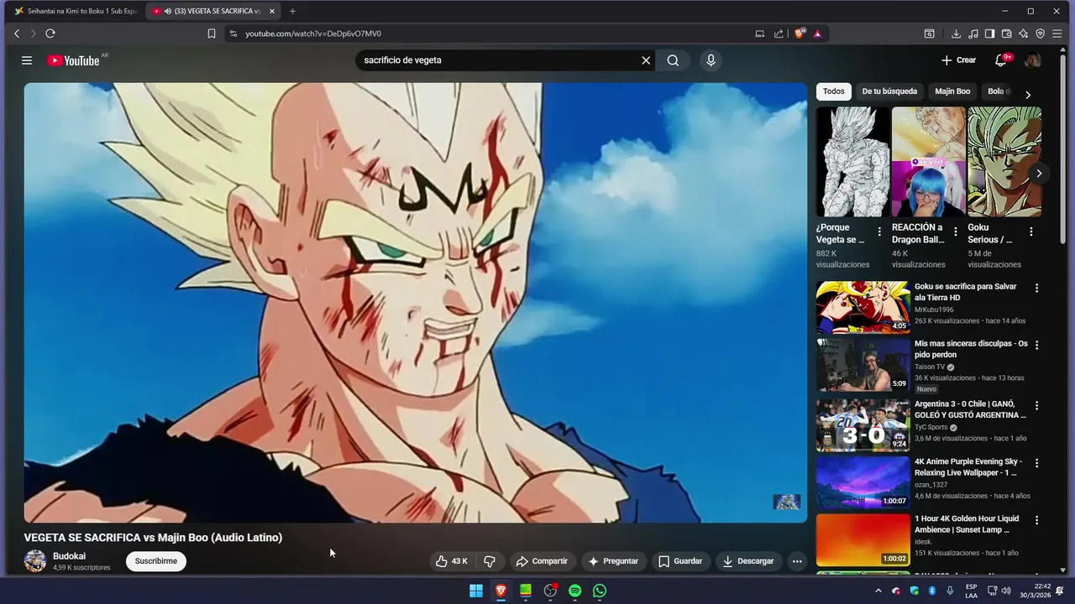Click the Descargar download button
Screen dimensions: 1075x604
748,561
